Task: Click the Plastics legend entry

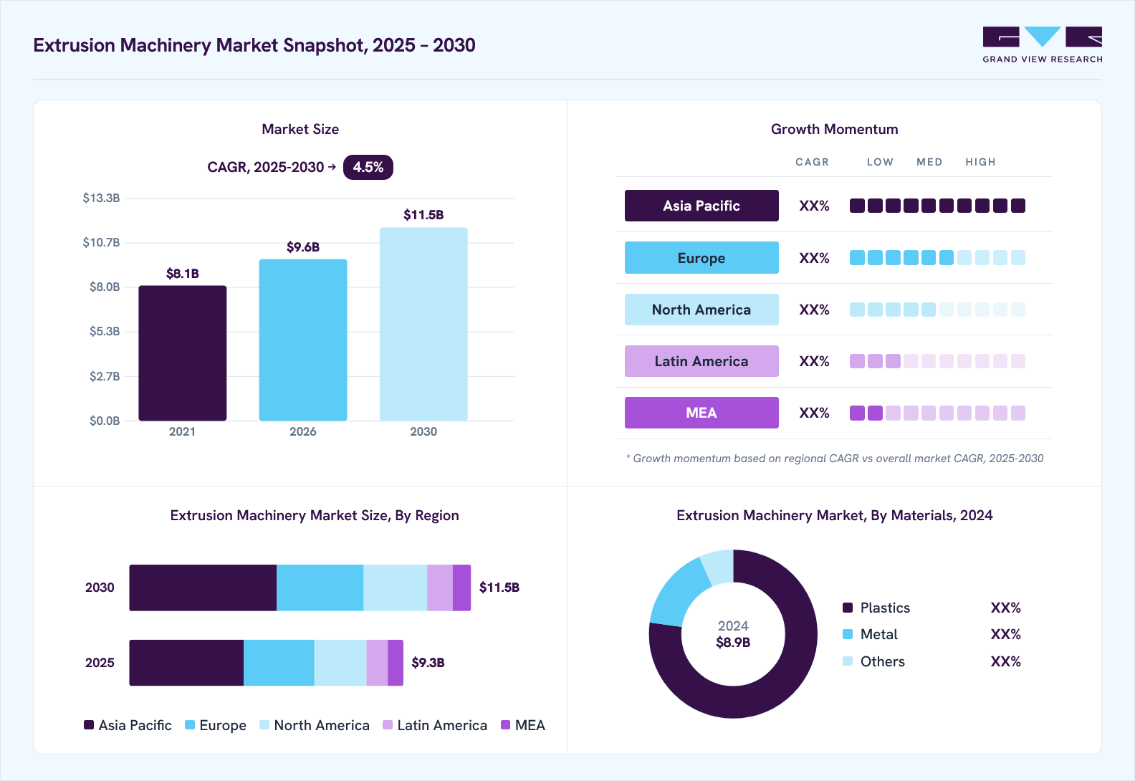Action: tap(876, 608)
